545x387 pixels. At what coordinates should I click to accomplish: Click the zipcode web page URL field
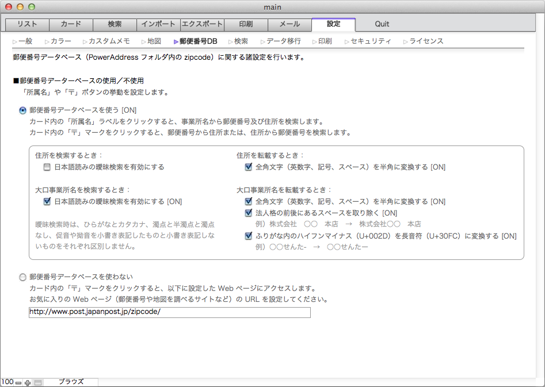point(169,312)
